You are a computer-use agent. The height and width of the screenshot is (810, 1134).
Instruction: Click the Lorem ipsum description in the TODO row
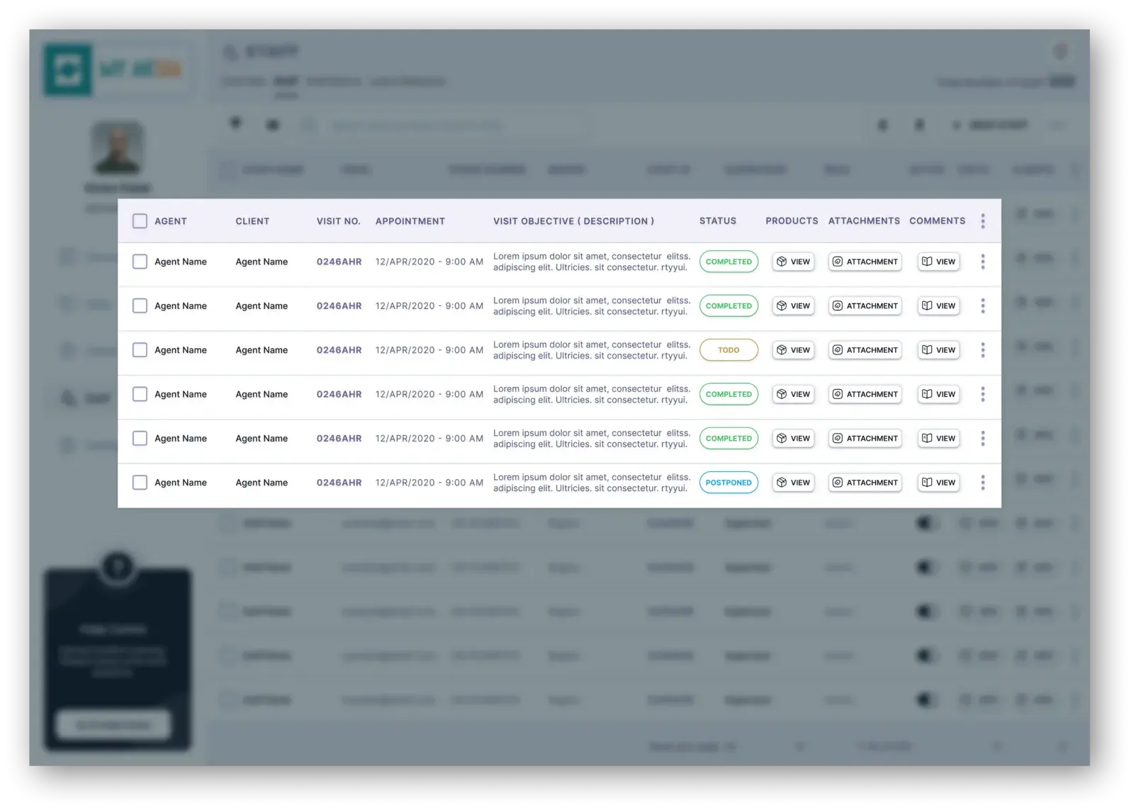[592, 350]
